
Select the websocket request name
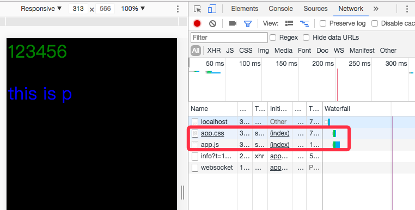217,168
